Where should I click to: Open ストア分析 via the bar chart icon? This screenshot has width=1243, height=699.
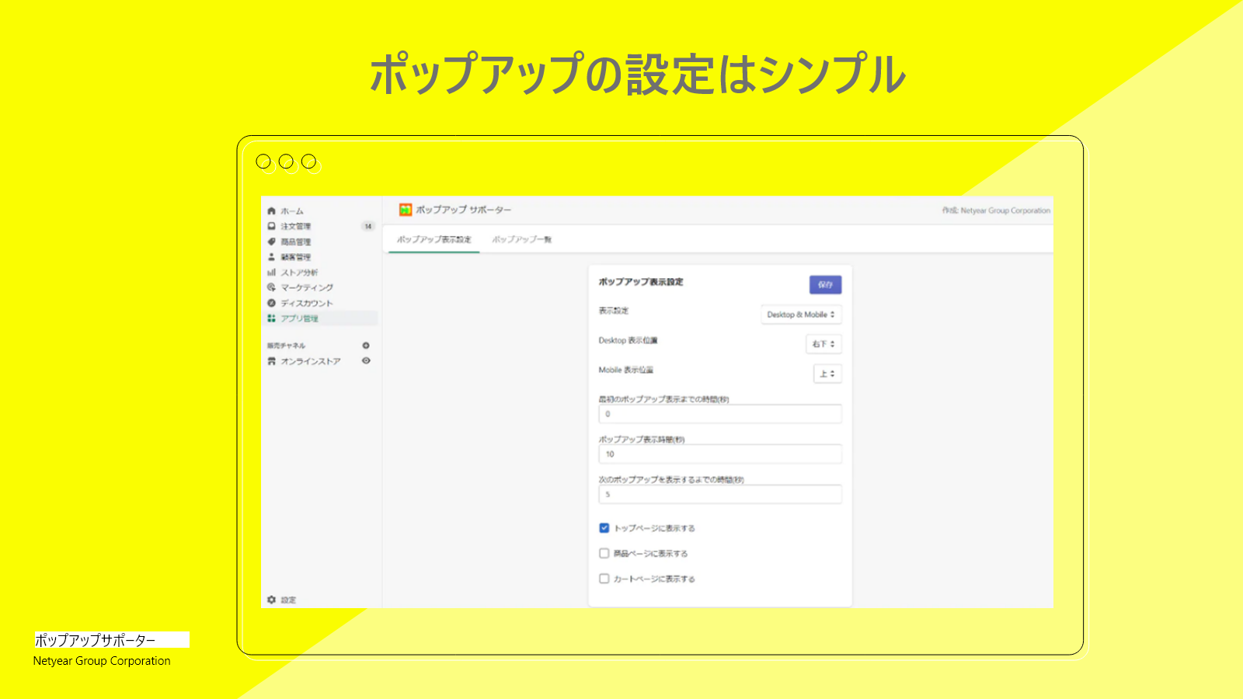(x=270, y=273)
